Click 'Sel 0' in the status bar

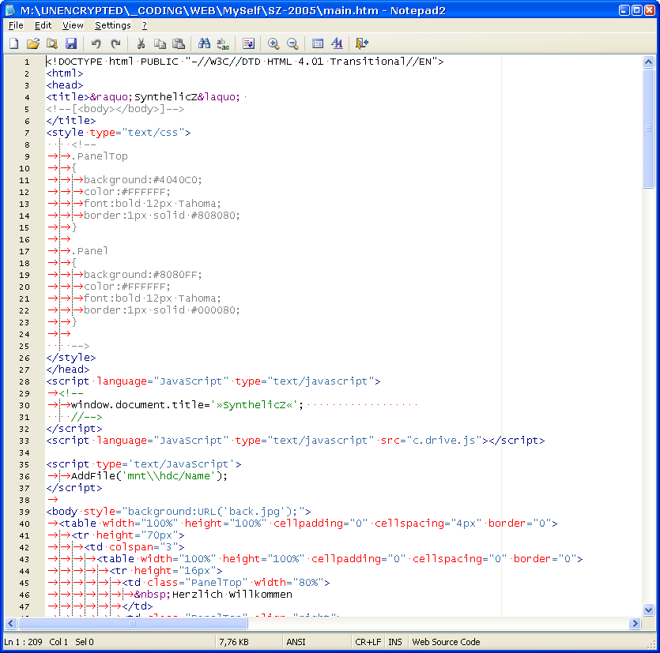click(x=85, y=642)
